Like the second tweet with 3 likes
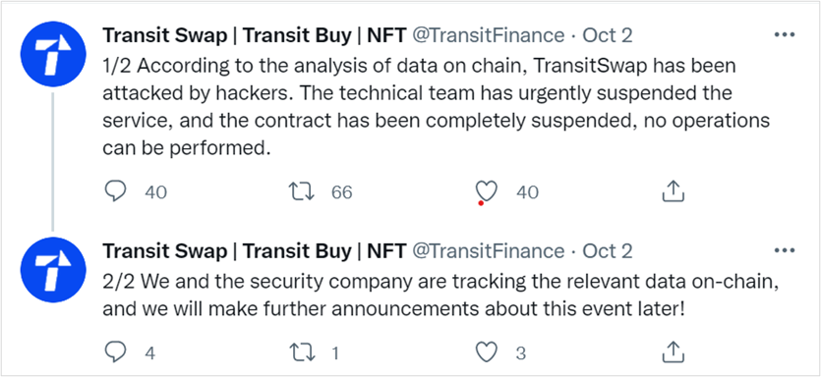Screen dimensions: 821x377 [x=487, y=353]
